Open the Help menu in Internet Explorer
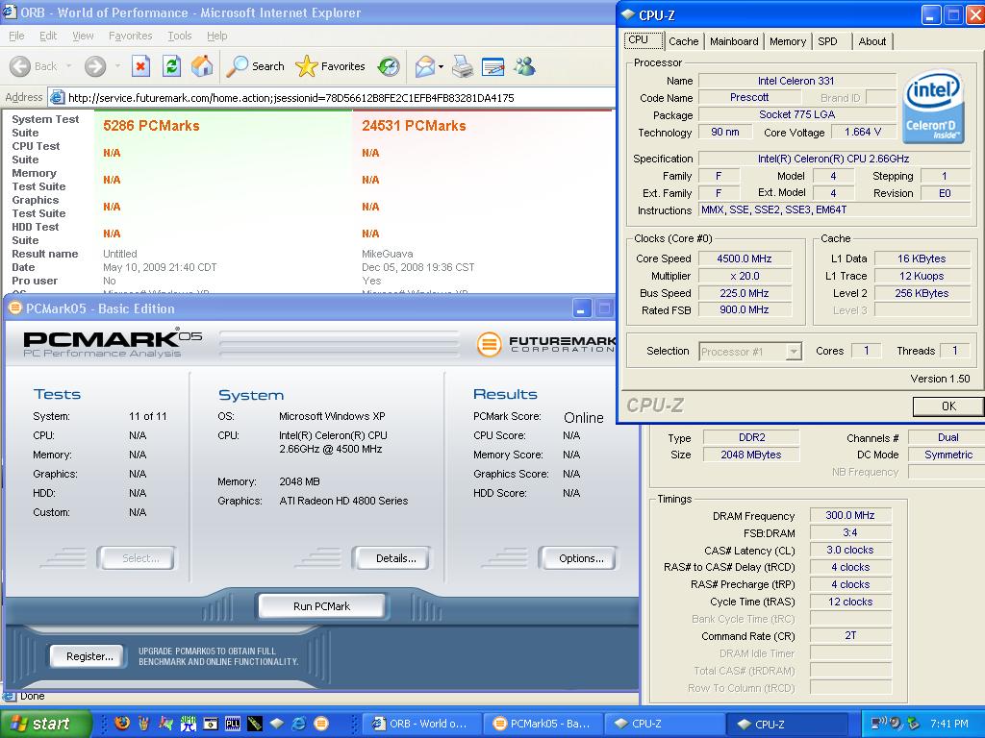Viewport: 985px width, 738px height. pos(217,36)
